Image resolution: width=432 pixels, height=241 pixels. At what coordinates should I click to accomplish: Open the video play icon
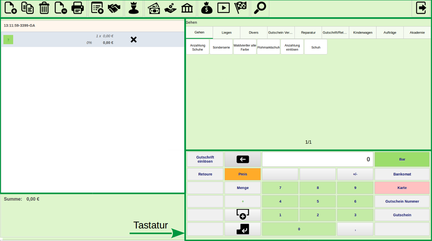(223, 8)
